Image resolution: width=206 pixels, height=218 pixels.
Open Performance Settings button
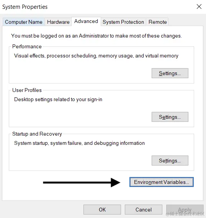170,73
